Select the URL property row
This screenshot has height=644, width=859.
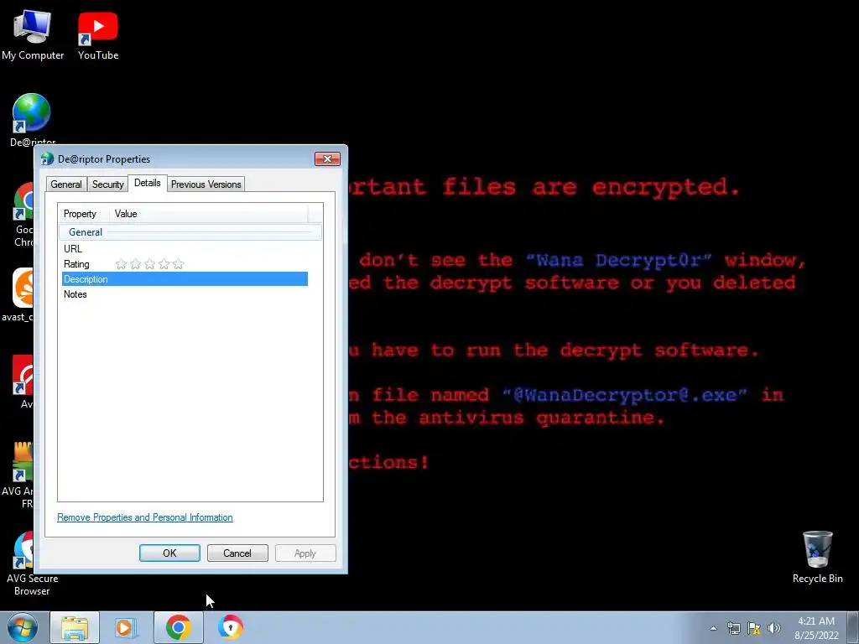click(185, 248)
